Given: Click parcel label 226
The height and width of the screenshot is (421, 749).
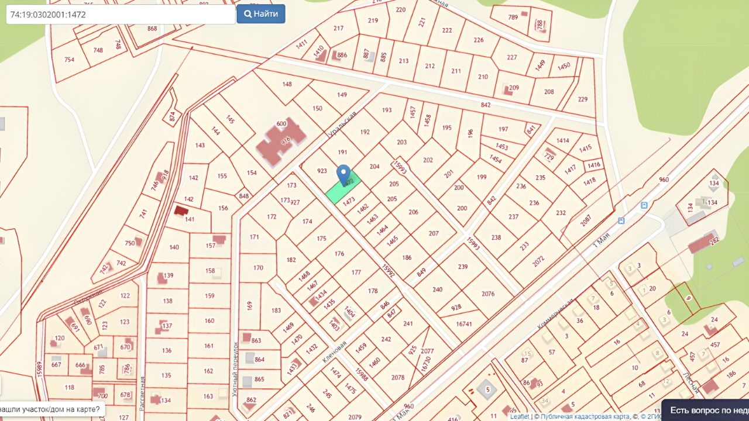Looking at the screenshot, I should [479, 40].
